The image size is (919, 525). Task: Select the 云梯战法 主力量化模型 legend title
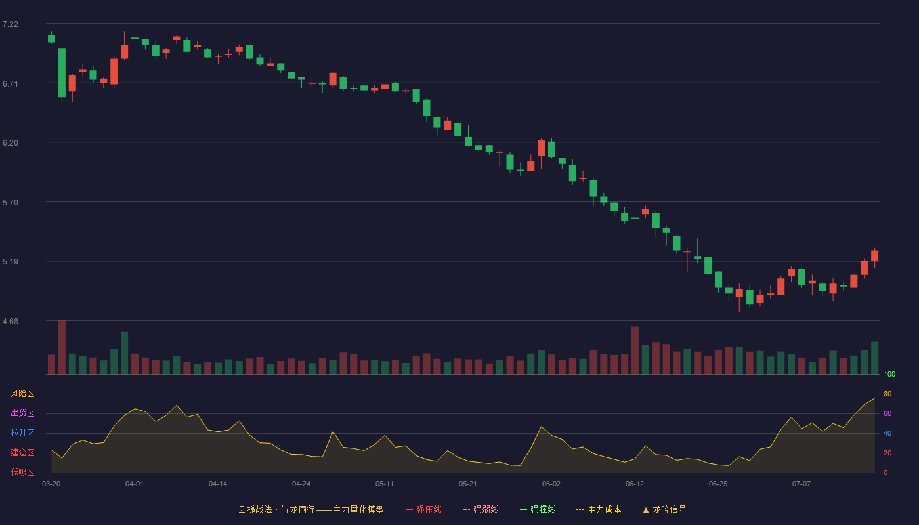click(x=310, y=509)
